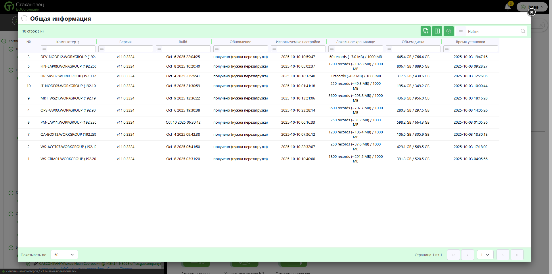Open the notifications bell
552x274 pixels.
point(508,7)
